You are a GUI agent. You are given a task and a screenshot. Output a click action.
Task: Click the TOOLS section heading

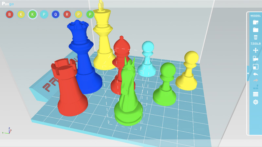point(255,43)
